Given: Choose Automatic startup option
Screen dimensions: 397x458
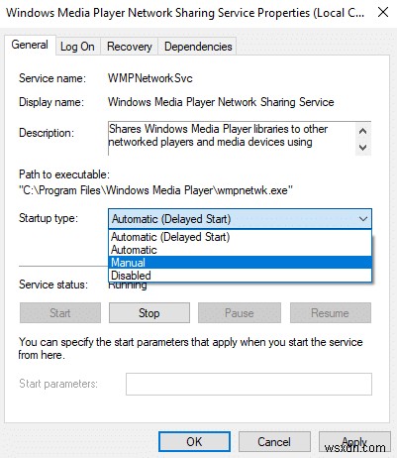Looking at the screenshot, I should pos(240,250).
